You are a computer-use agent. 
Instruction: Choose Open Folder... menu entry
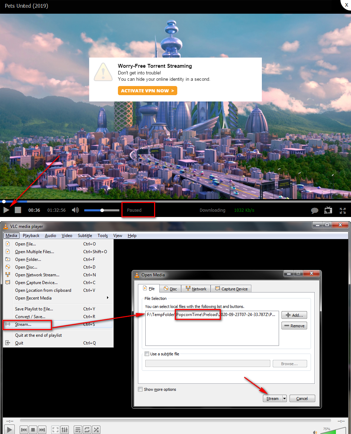click(x=58, y=259)
